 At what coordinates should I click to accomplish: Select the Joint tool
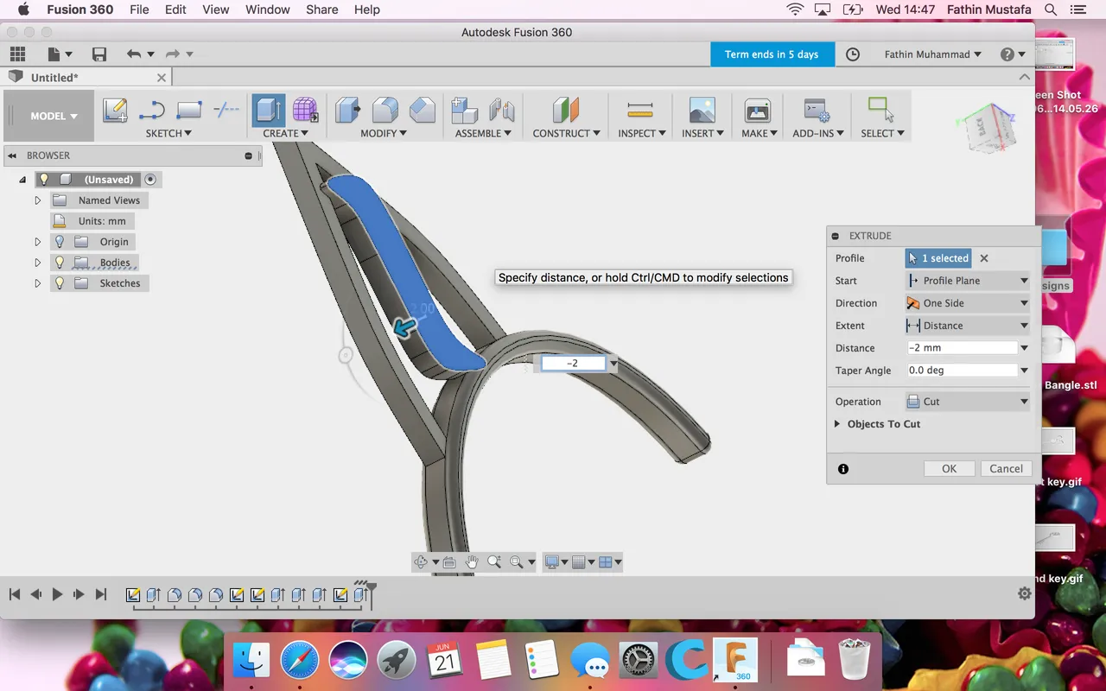tap(501, 111)
